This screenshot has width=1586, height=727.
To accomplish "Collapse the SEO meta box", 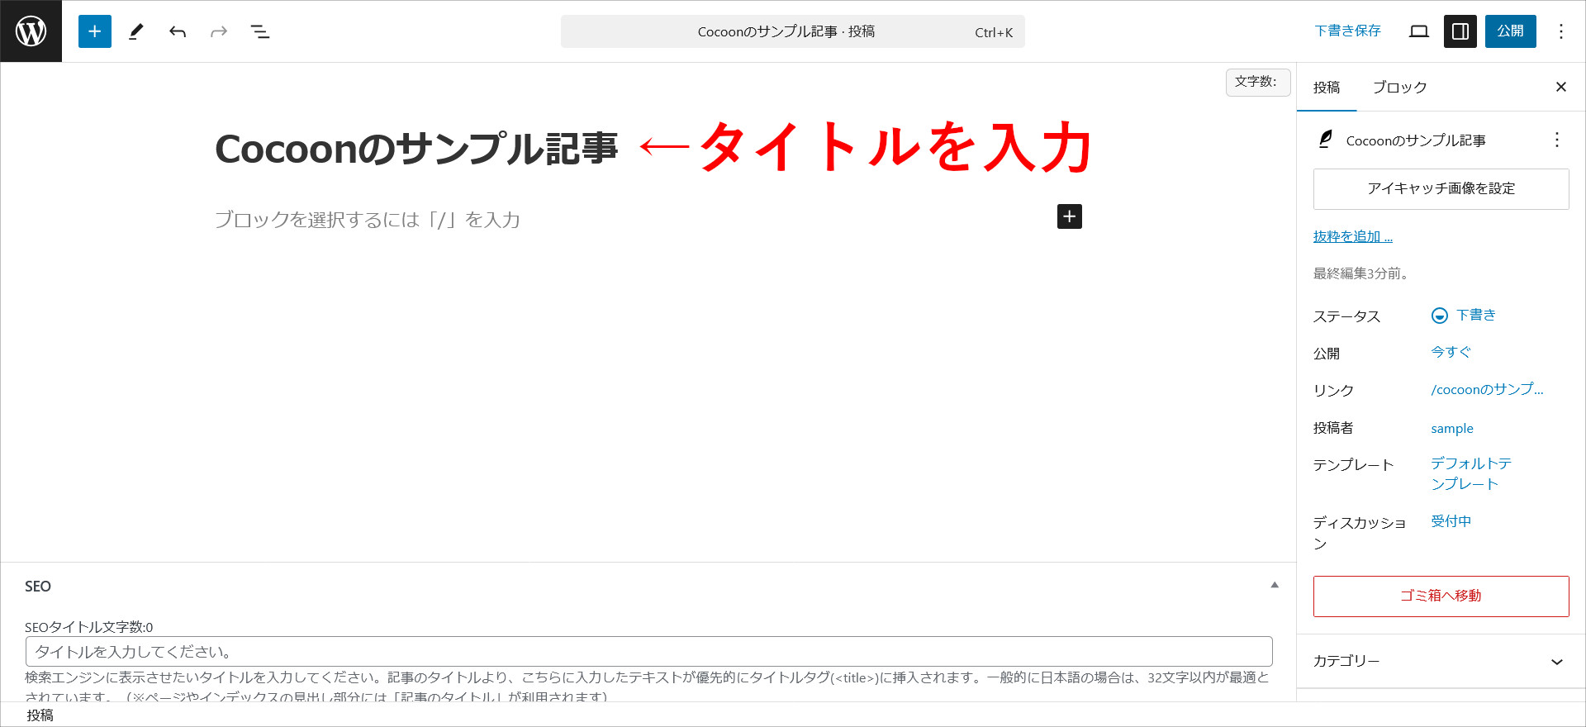I will coord(1275,586).
